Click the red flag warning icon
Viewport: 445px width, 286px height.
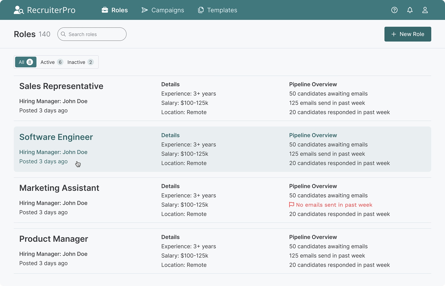[291, 205]
